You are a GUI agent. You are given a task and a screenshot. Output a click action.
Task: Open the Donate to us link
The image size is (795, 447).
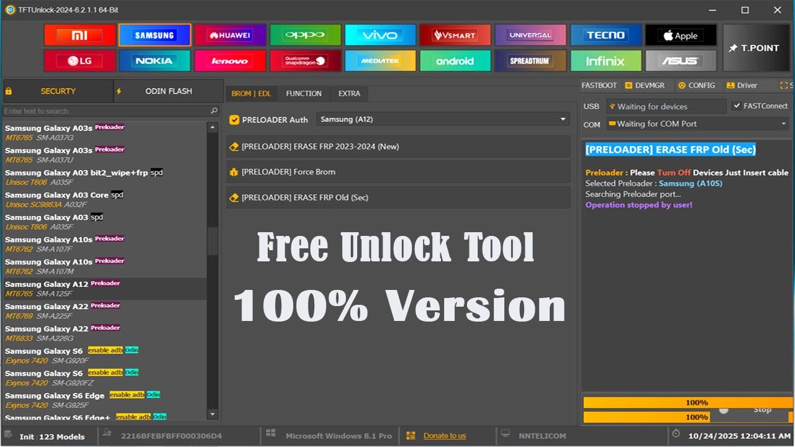445,436
